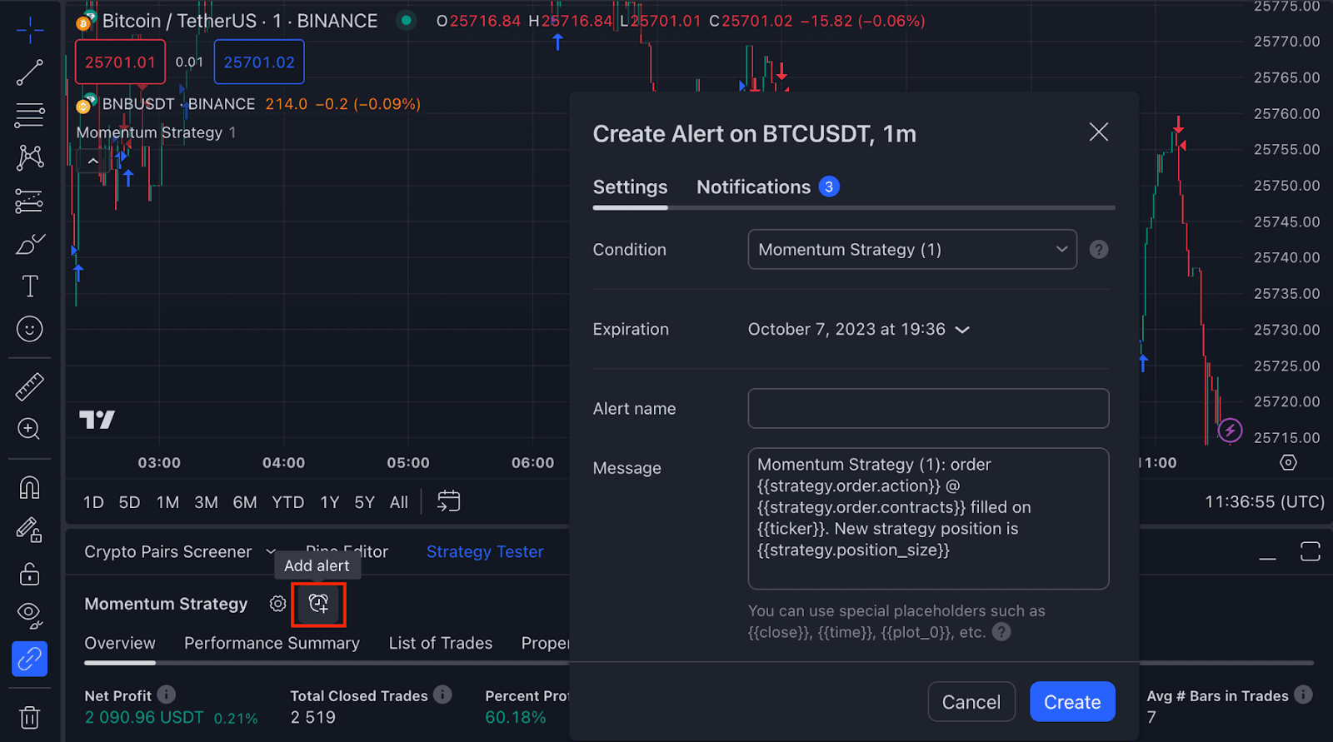This screenshot has height=742, width=1333.
Task: Open the List of Trades tab
Action: point(440,643)
